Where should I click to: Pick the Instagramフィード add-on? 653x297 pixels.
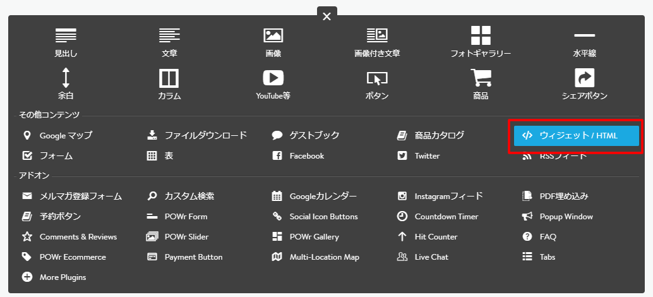(448, 196)
